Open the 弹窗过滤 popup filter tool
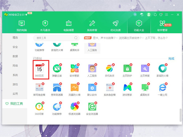Image resolution: width=183 pixels, height=137 pixels. point(57,70)
